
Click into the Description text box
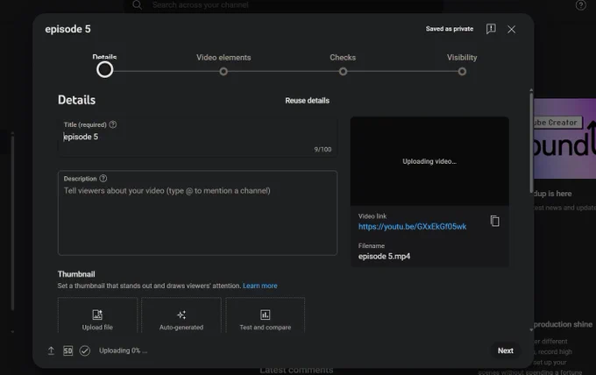tap(197, 213)
